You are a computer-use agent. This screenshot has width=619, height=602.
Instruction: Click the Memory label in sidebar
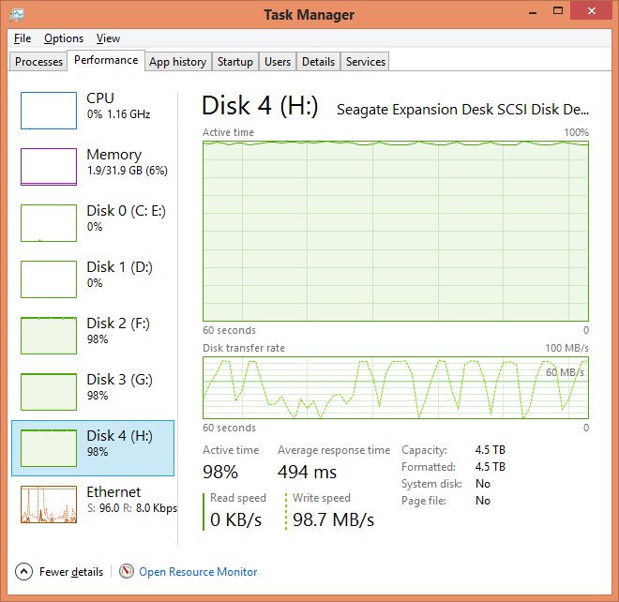114,155
